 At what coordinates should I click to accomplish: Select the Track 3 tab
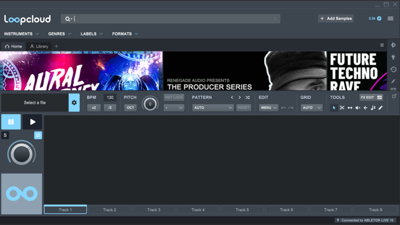153,210
